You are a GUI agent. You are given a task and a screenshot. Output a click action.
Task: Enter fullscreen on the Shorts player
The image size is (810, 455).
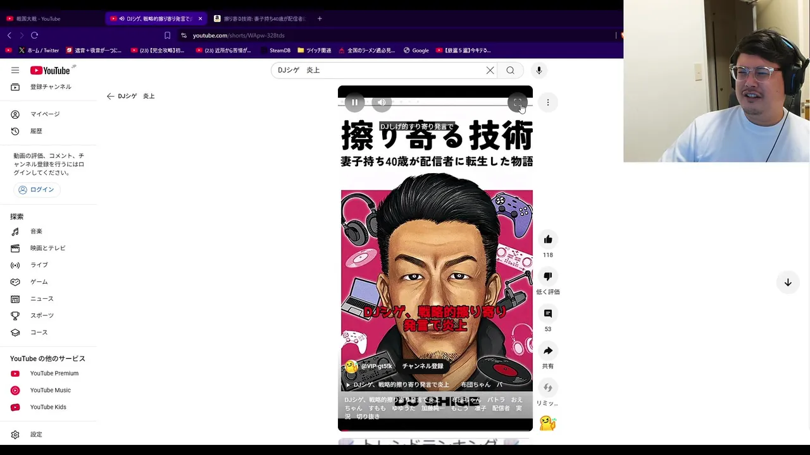[517, 102]
